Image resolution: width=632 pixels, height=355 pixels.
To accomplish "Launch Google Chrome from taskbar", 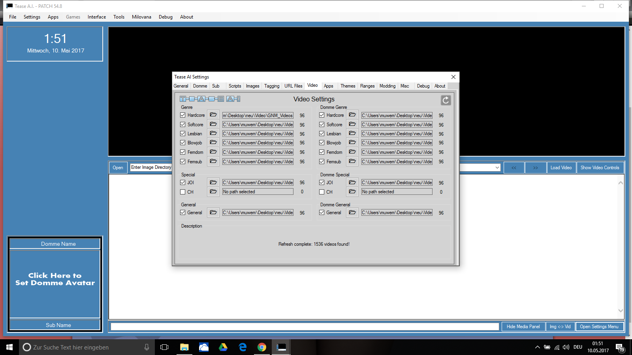I will [261, 347].
